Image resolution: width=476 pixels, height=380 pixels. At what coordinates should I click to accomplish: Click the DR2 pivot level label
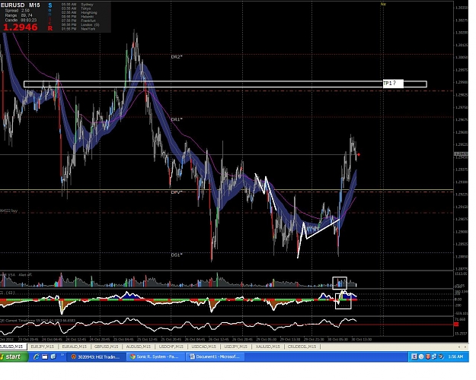pyautogui.click(x=177, y=57)
